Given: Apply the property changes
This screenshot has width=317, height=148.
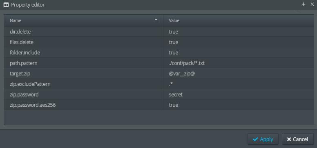Looking at the screenshot, I should (x=263, y=139).
